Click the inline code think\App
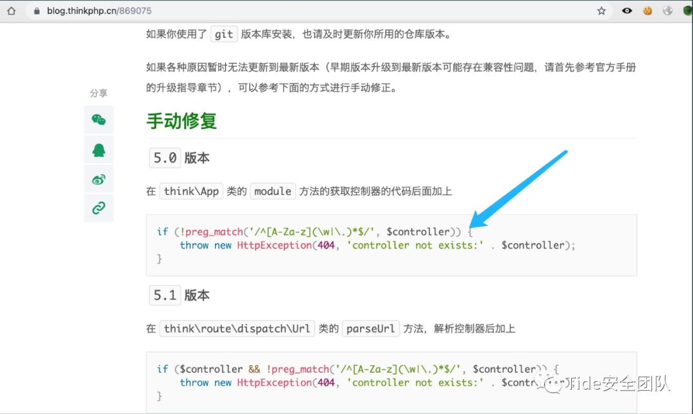 [x=191, y=191]
